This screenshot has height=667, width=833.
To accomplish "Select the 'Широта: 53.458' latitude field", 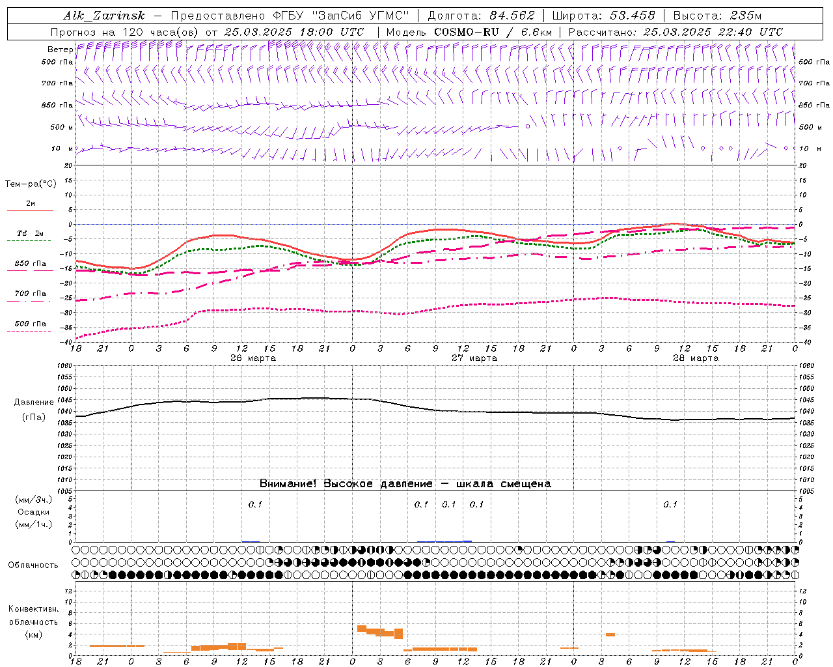I will coord(603,16).
